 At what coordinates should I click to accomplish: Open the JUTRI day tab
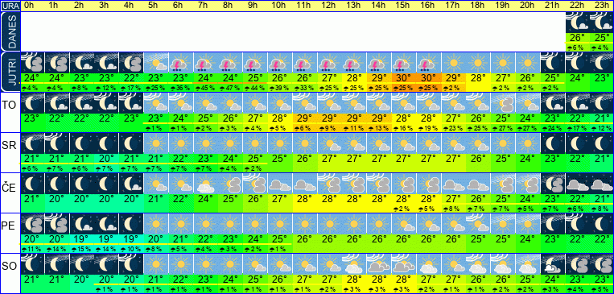click(x=10, y=72)
